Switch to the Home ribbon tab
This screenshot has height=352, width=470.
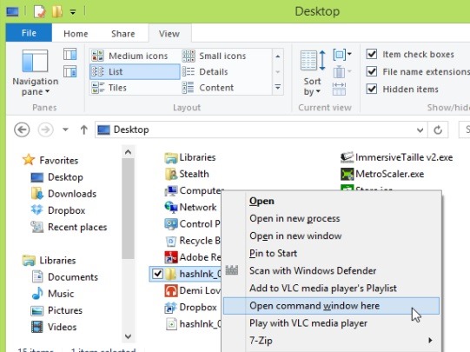(x=76, y=34)
